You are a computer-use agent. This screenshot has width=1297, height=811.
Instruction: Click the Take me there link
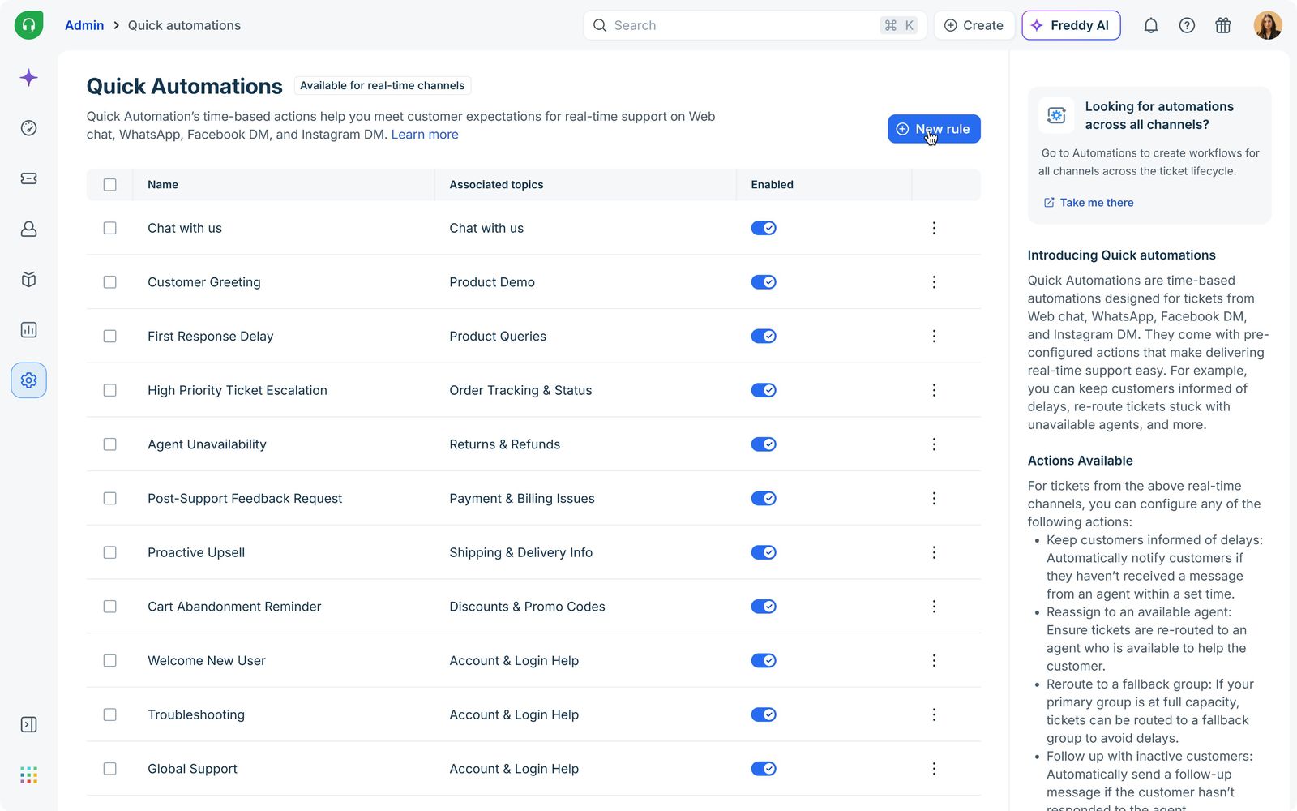pos(1089,203)
